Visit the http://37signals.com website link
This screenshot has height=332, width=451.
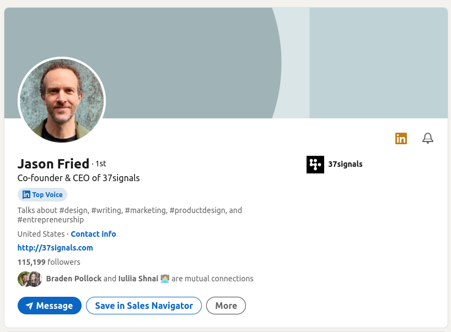click(55, 248)
